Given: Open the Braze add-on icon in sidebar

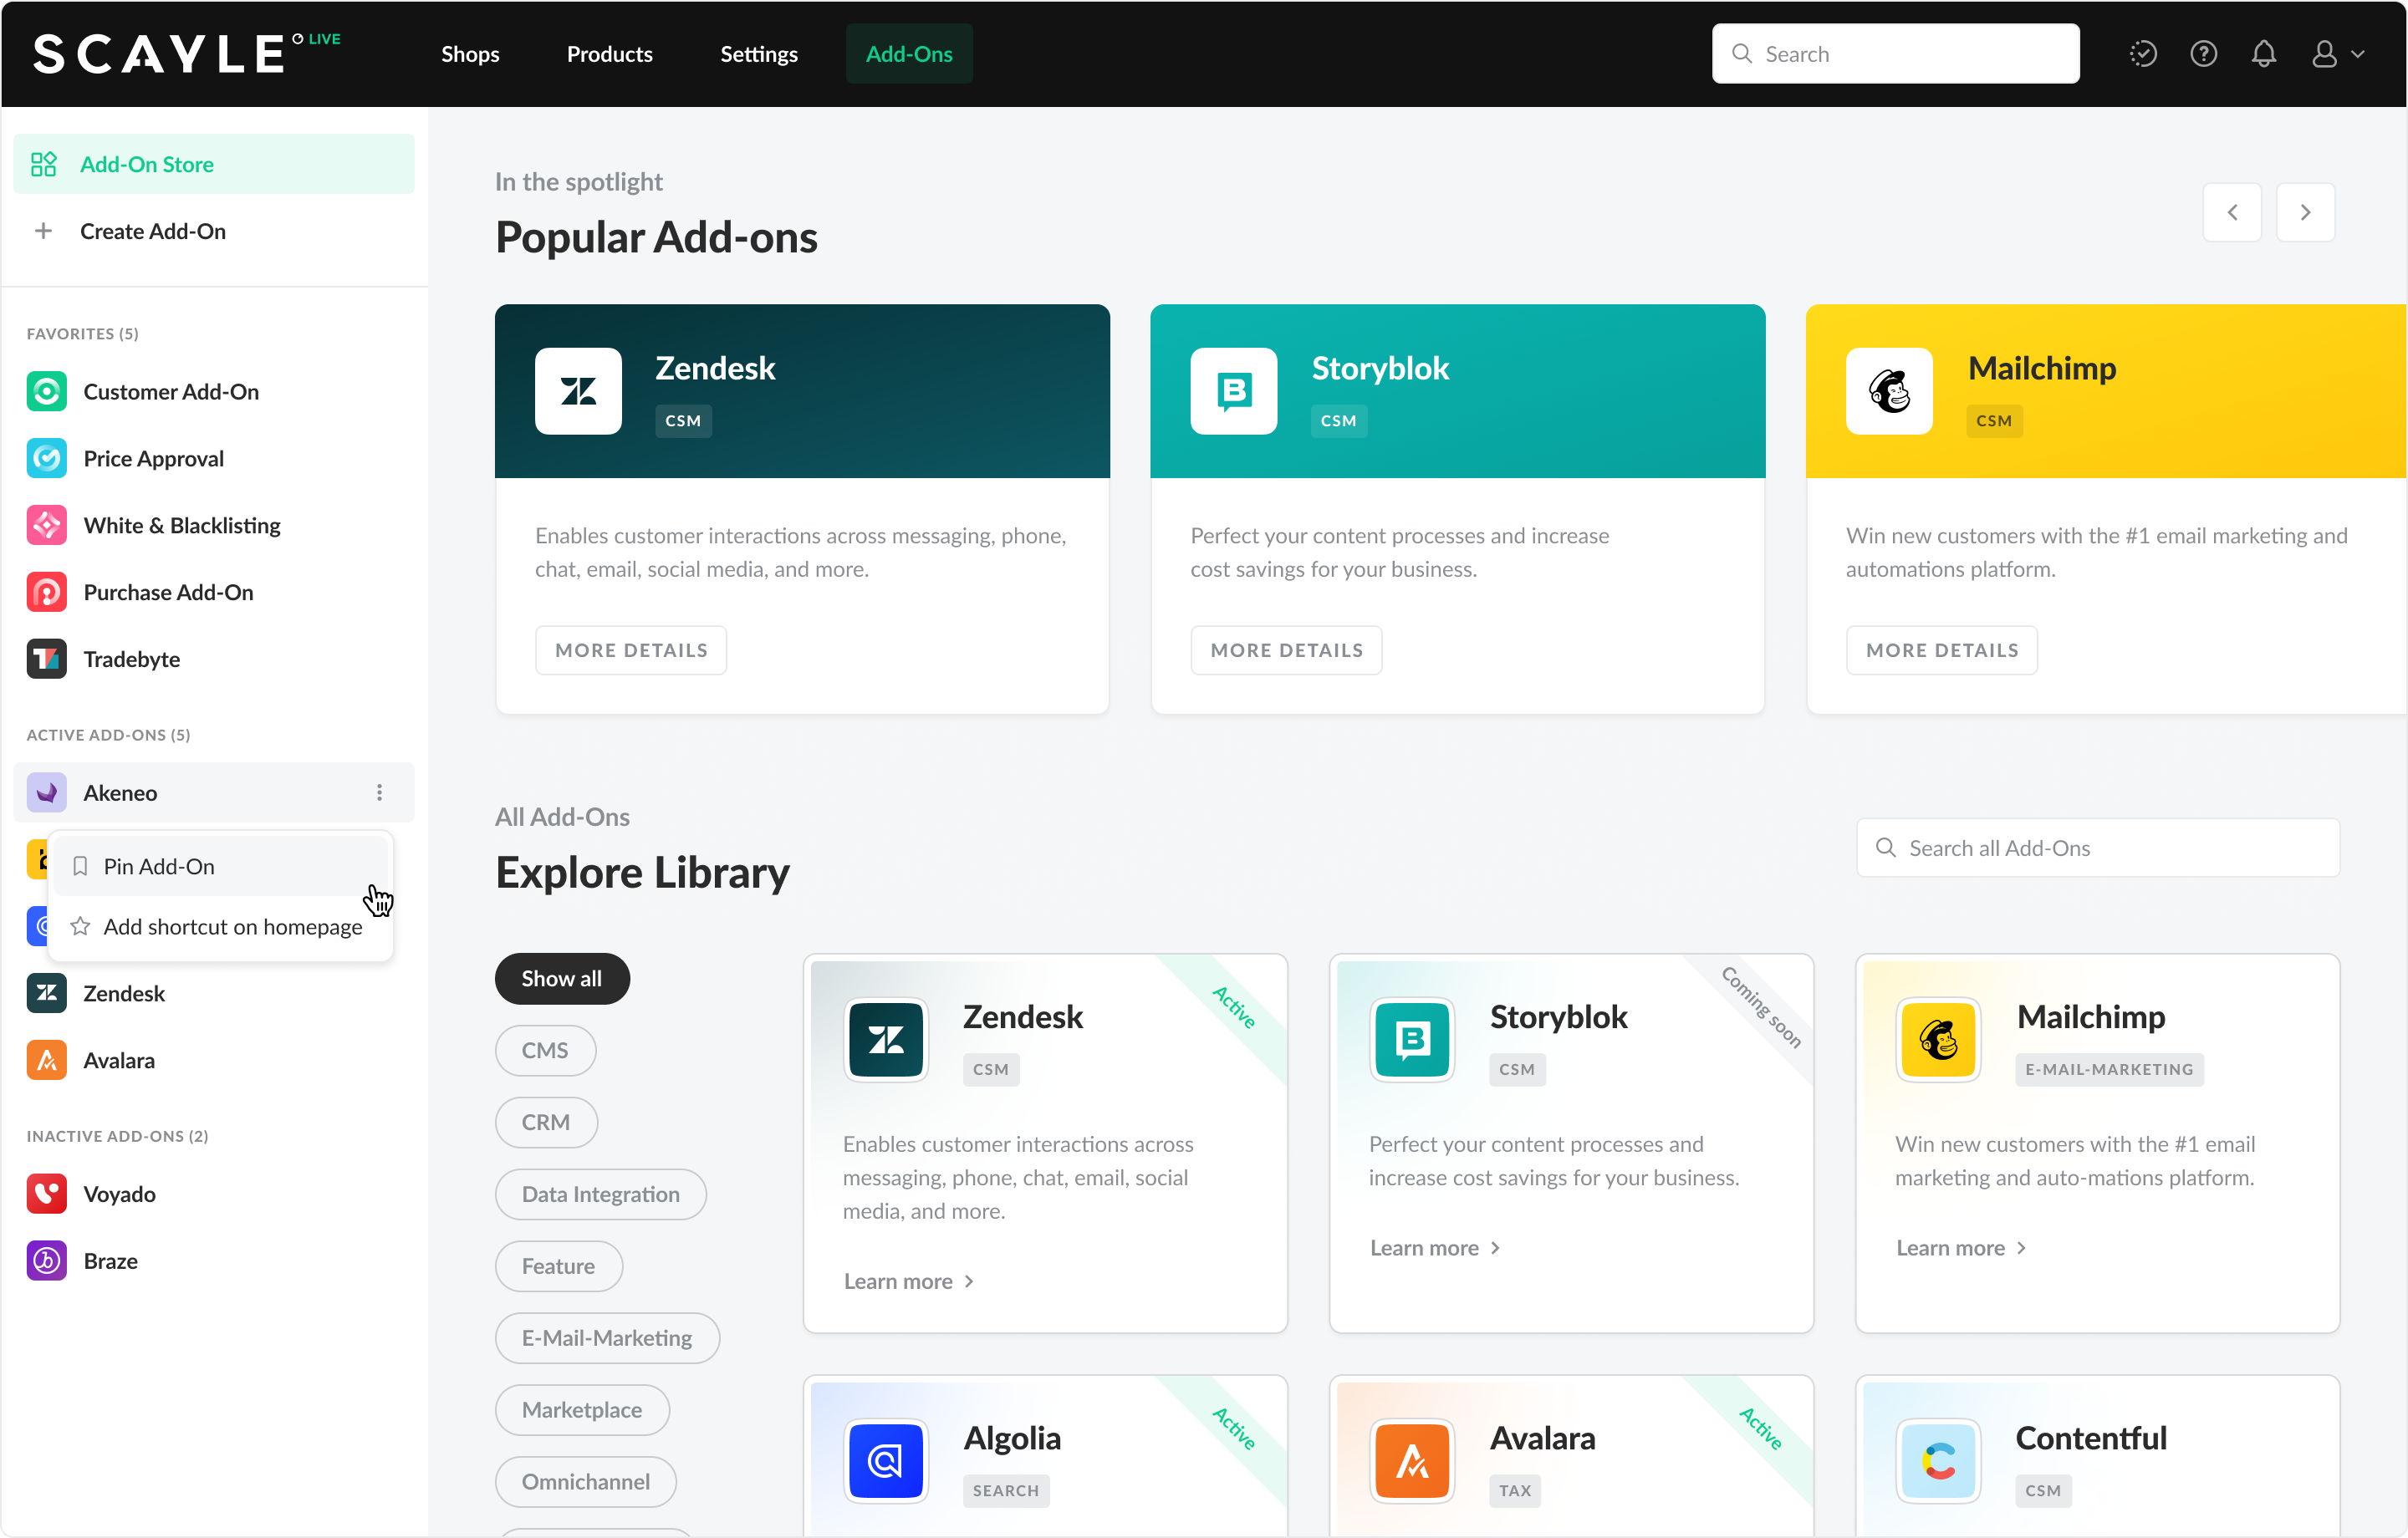Looking at the screenshot, I should coord(46,1261).
